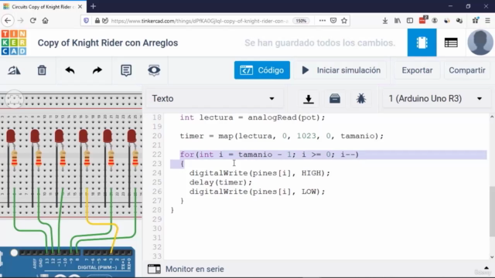Image resolution: width=495 pixels, height=278 pixels.
Task: Rotate the selected component
Action: click(x=14, y=70)
